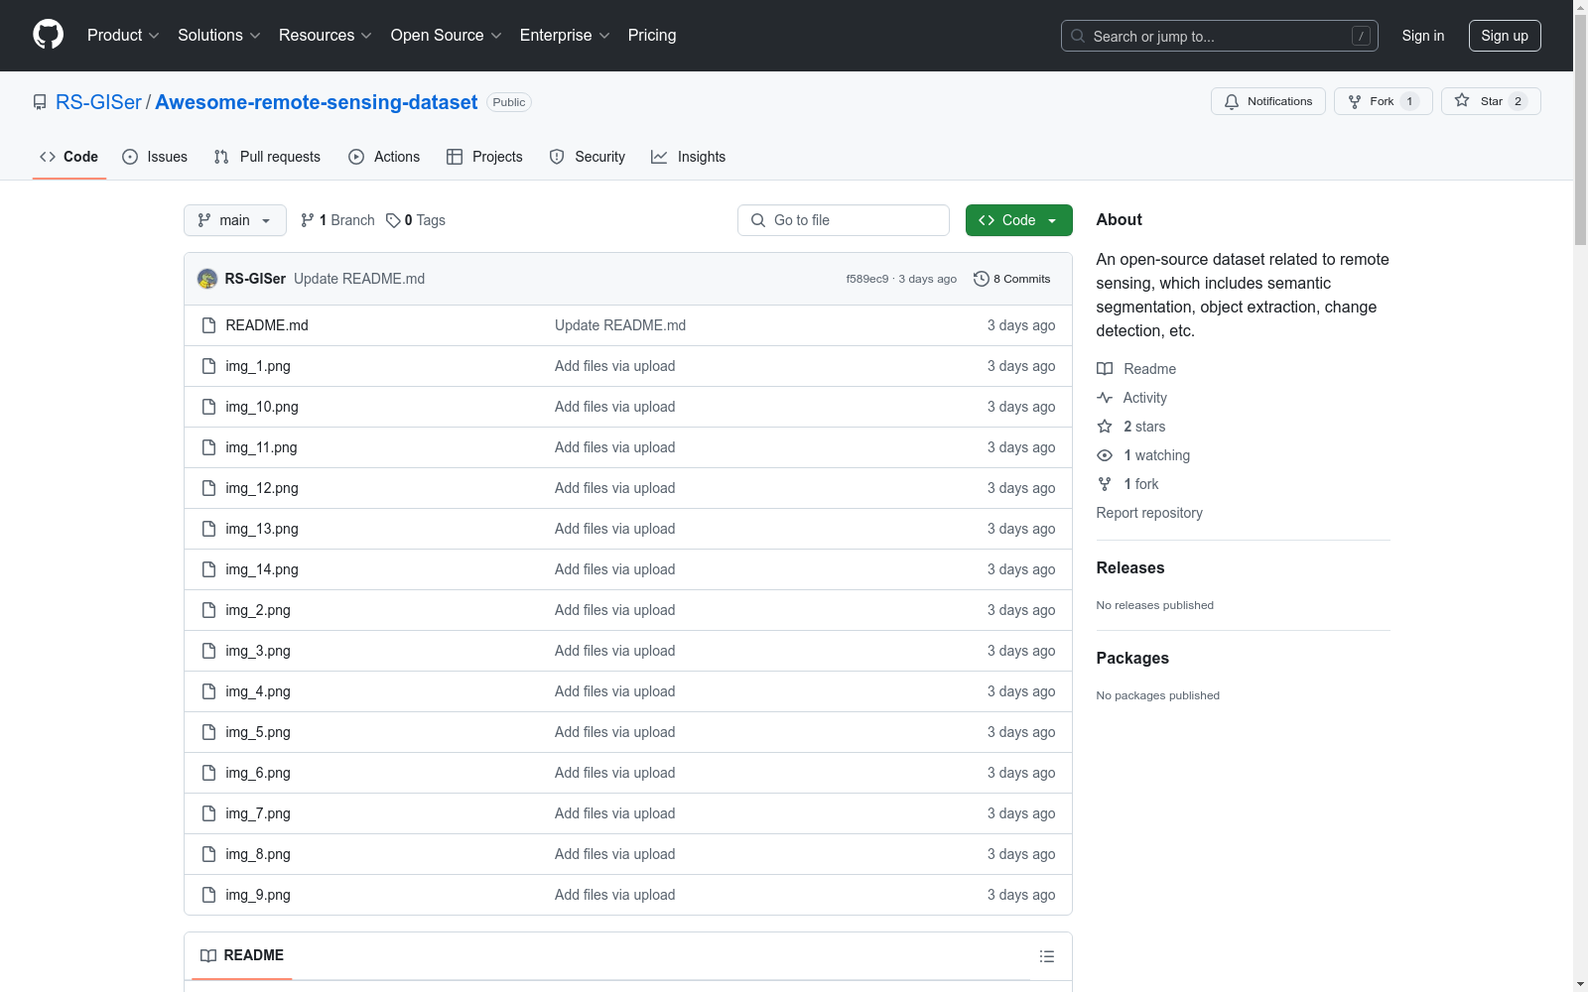Click the commit history clock icon
1588x992 pixels.
982,279
